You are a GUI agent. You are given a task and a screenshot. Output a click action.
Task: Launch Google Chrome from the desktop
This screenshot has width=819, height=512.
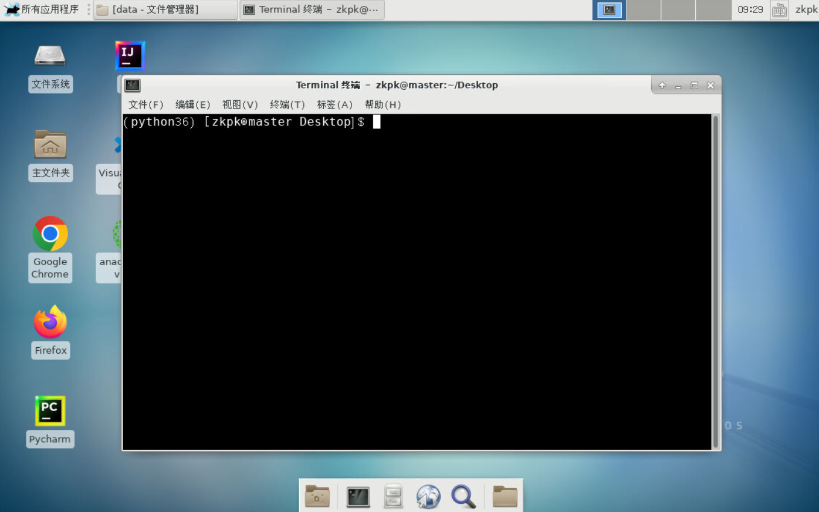(x=50, y=233)
